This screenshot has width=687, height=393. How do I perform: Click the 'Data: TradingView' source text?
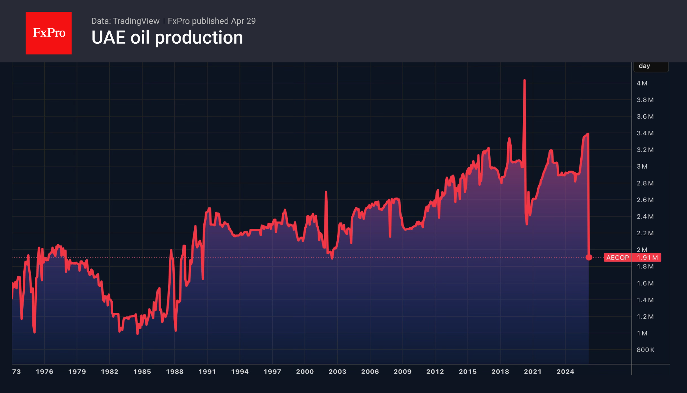coord(125,21)
